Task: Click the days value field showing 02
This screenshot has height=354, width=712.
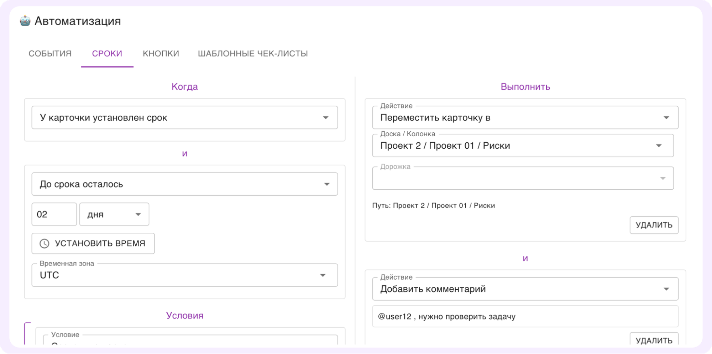Action: click(x=54, y=214)
